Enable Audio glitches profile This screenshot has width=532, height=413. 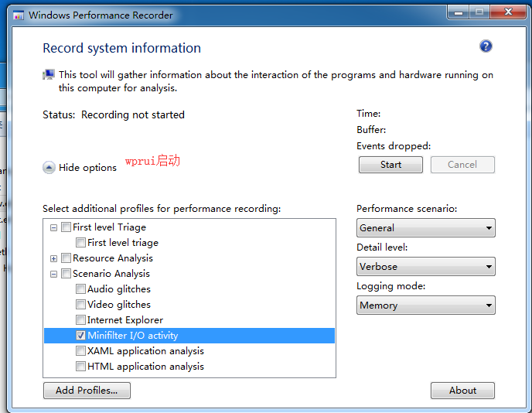point(80,289)
